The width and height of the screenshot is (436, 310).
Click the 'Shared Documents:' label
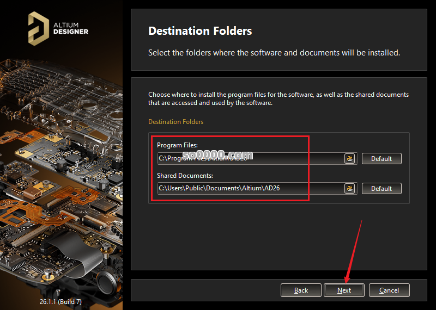point(185,176)
